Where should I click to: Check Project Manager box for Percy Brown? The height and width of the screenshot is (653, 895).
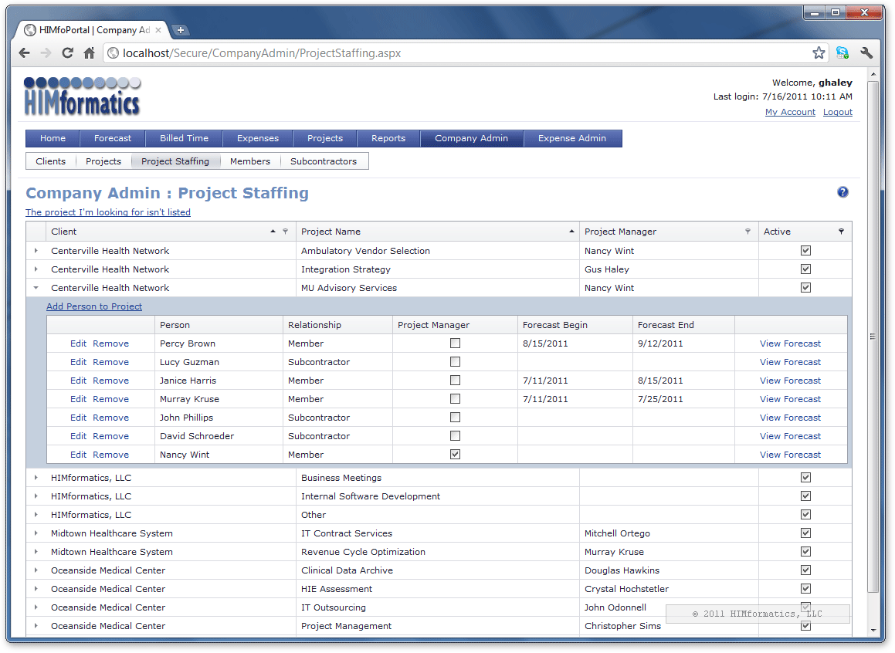[455, 343]
